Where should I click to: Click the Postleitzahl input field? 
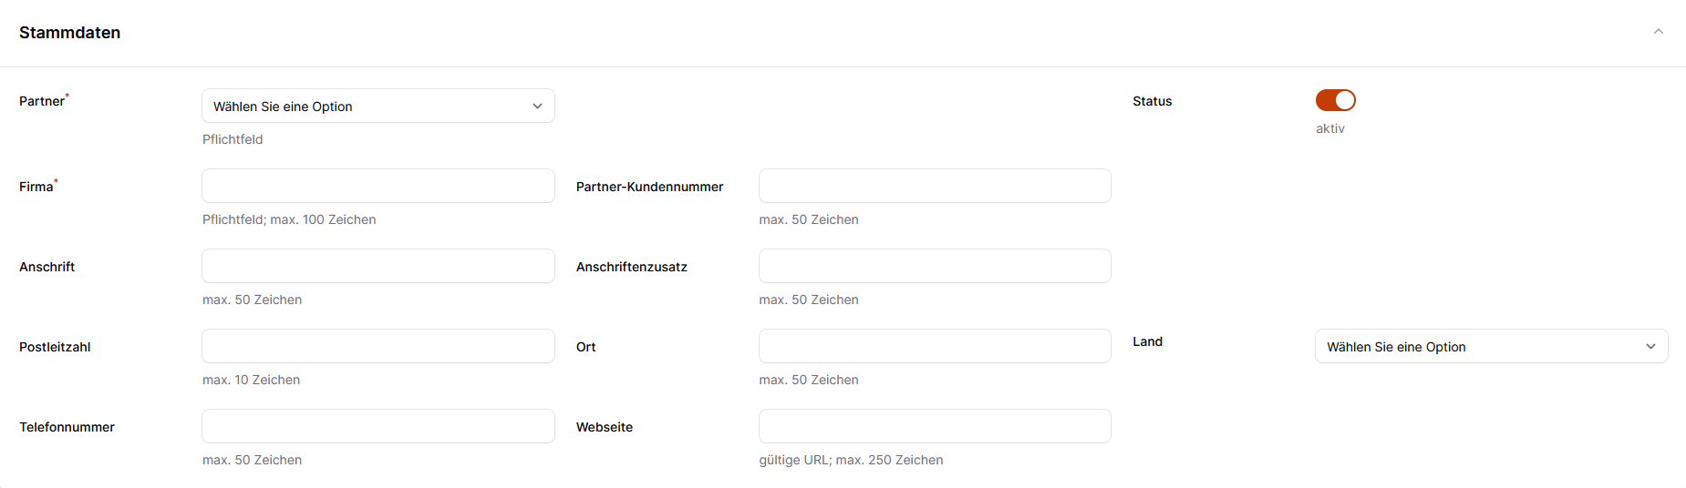tap(378, 346)
